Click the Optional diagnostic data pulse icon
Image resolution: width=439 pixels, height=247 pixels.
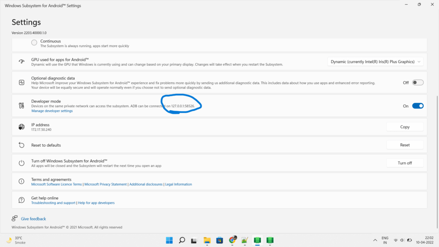coord(21,83)
